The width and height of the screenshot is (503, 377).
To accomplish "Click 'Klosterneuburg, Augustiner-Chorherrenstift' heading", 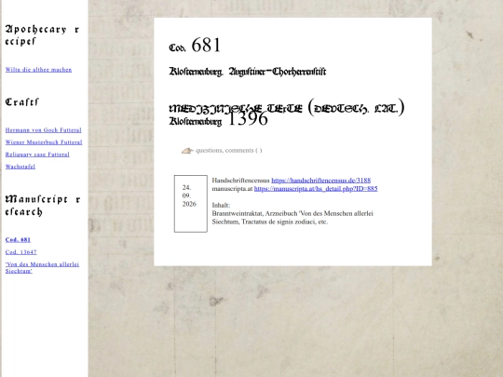I will click(248, 72).
